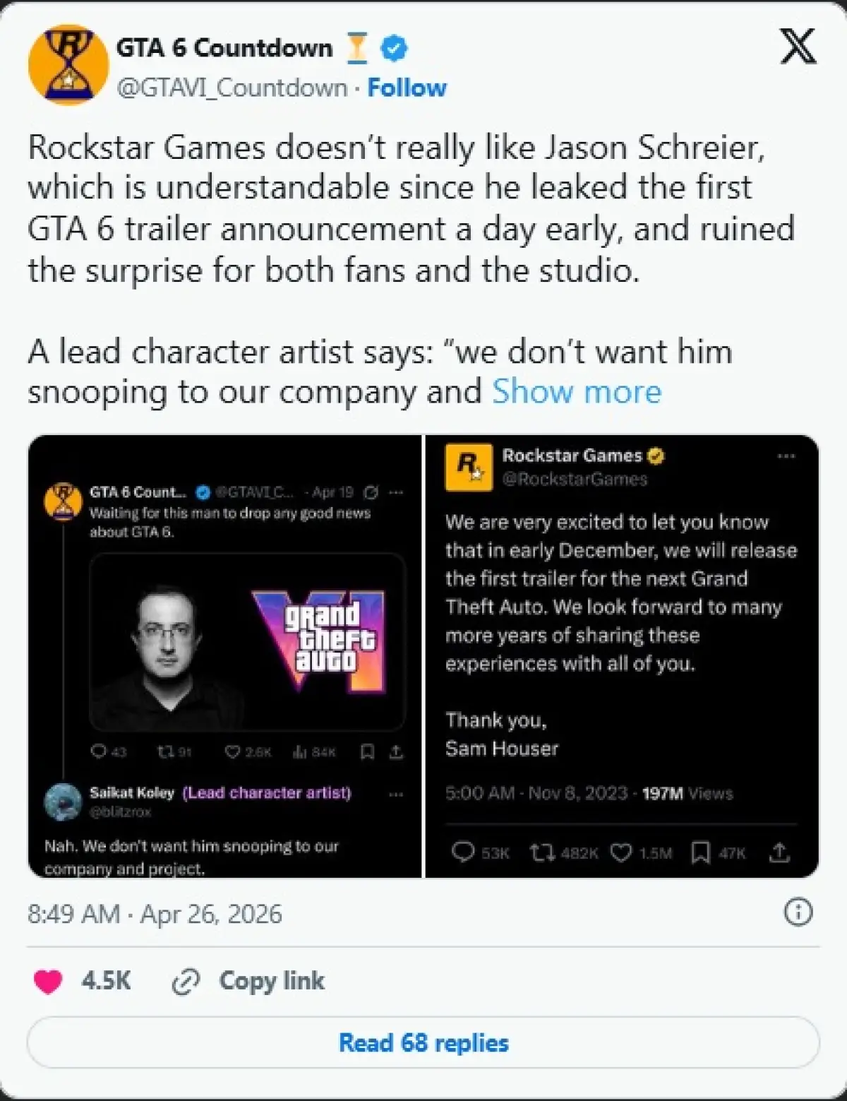Click the retweet icon showing 482K
This screenshot has width=847, height=1101.
pyautogui.click(x=542, y=853)
